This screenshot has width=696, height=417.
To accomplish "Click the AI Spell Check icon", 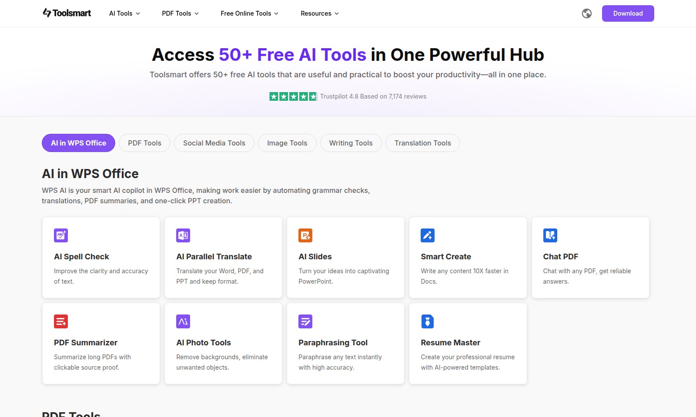I will (x=61, y=235).
